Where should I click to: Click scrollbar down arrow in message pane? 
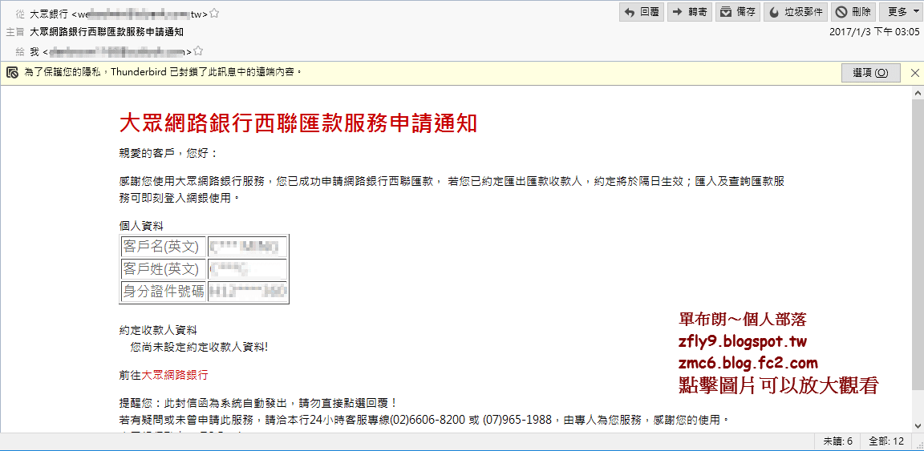coord(917,425)
